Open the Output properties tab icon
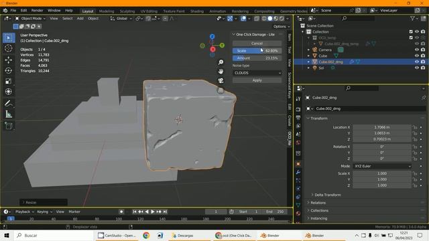This screenshot has width=429, height=241. click(x=298, y=118)
